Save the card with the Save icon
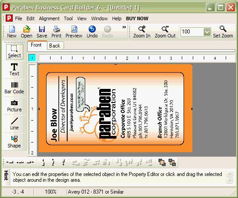 42,32
